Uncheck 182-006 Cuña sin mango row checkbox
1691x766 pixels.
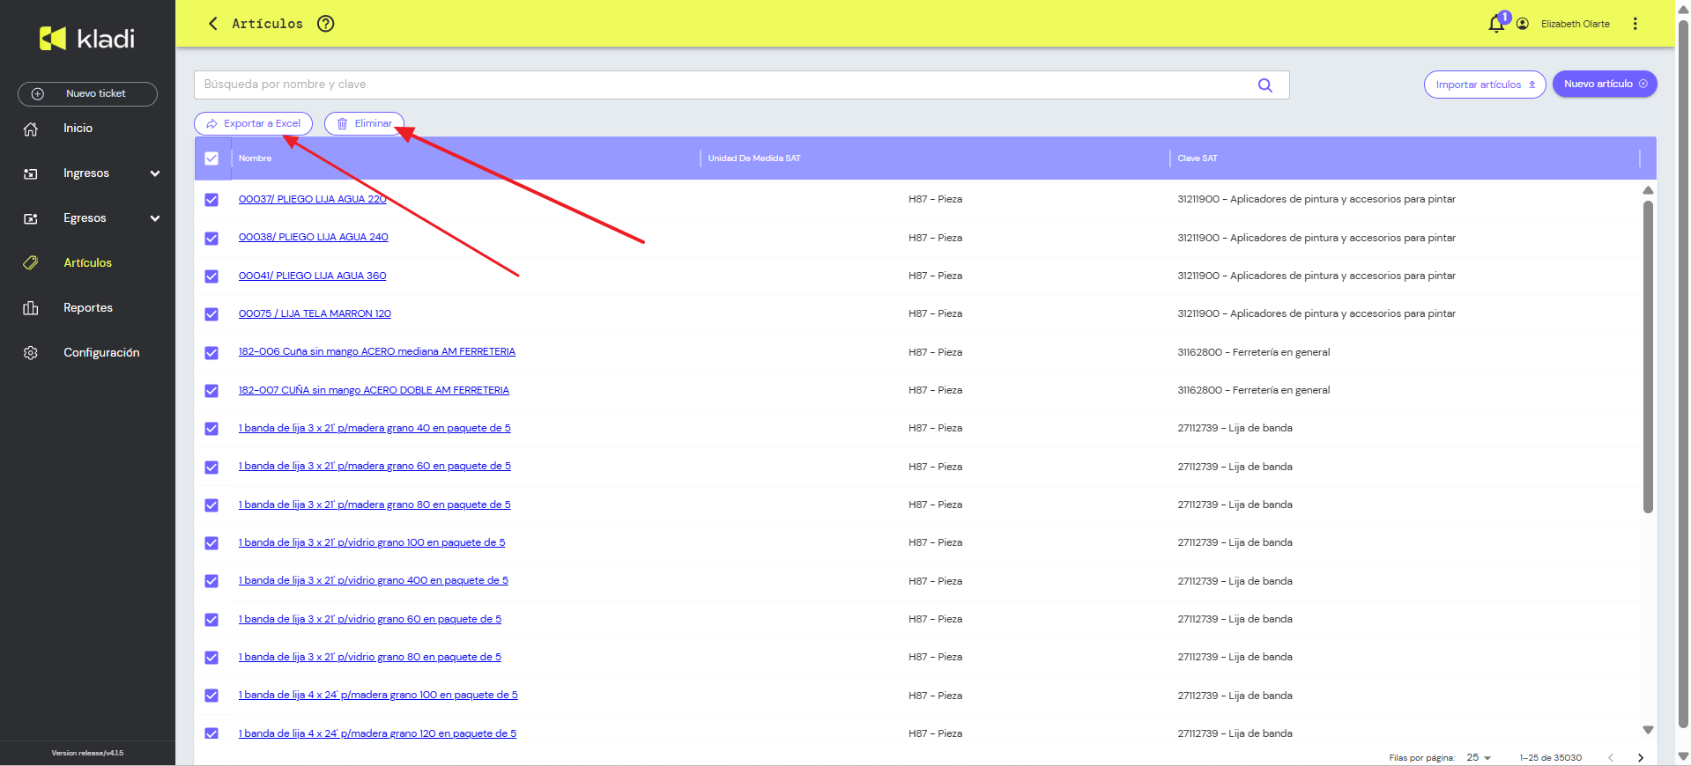click(211, 352)
